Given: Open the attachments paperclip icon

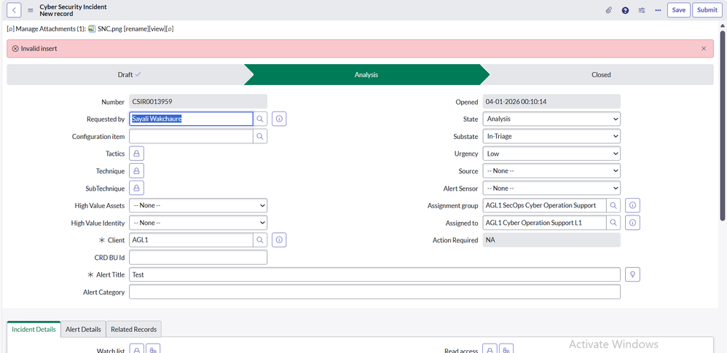Looking at the screenshot, I should (x=609, y=10).
